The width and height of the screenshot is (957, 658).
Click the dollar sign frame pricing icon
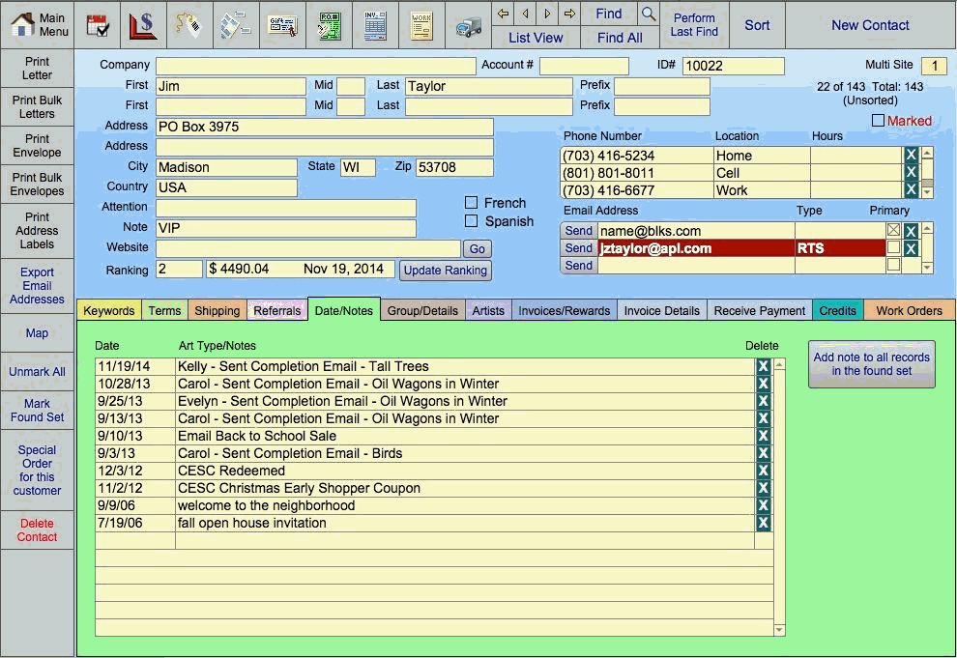143,25
